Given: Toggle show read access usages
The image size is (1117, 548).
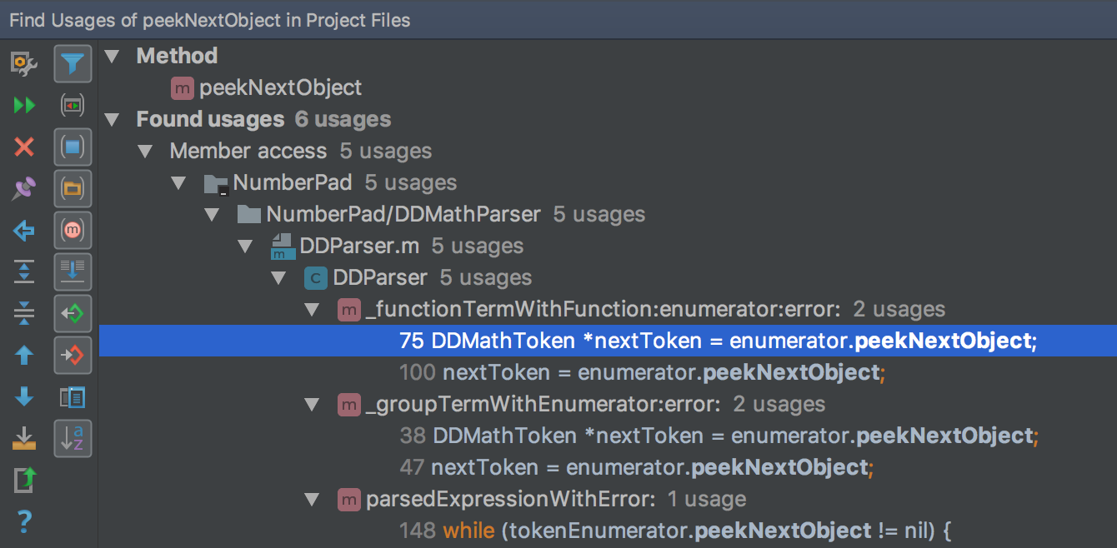Looking at the screenshot, I should point(73,314).
